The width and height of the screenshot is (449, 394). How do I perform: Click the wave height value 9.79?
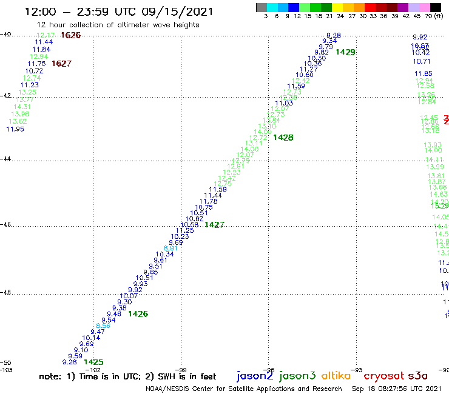tap(326, 47)
